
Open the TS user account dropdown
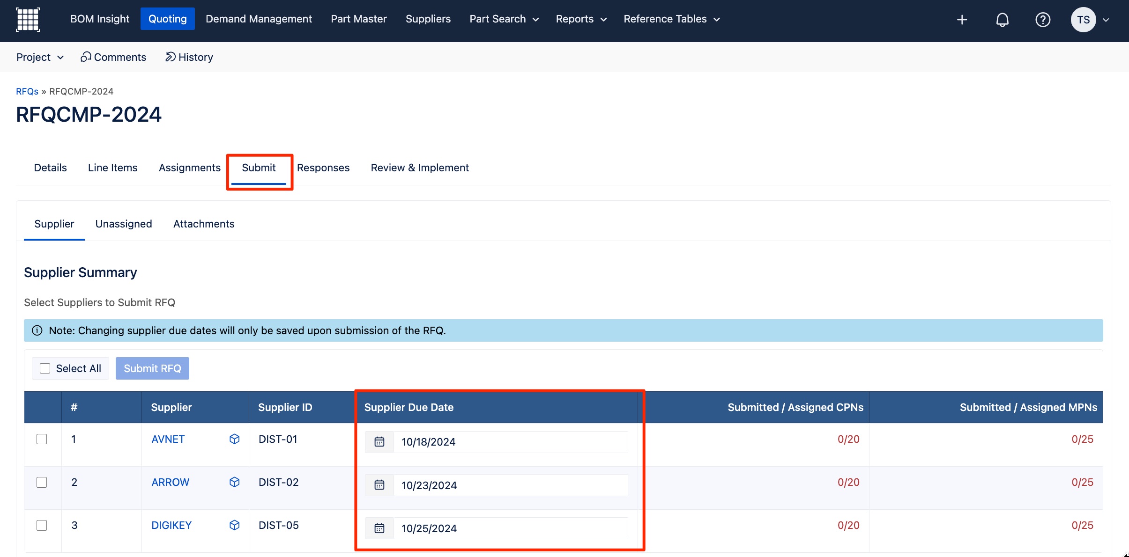(x=1090, y=20)
